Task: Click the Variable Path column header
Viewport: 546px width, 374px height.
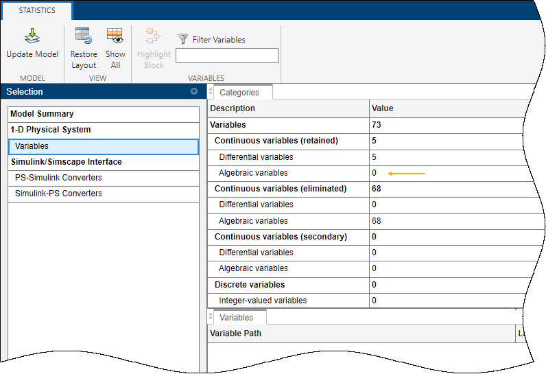Action: (235, 334)
